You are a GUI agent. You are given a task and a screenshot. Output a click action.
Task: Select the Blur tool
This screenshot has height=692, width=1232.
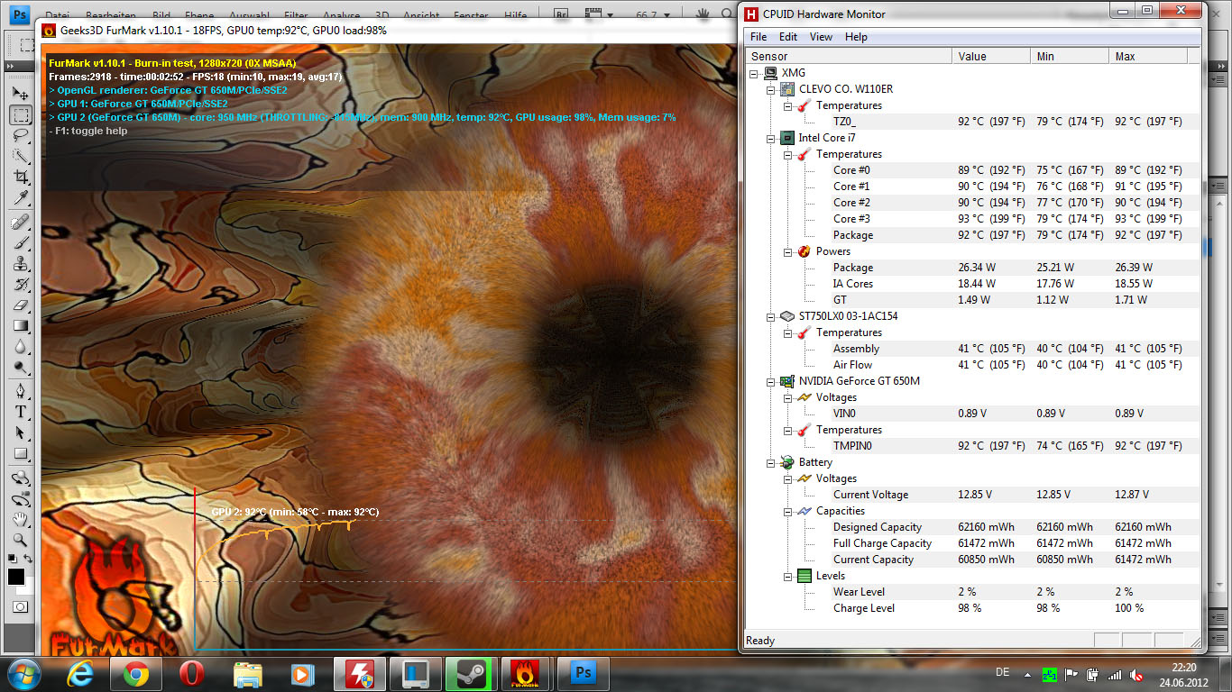(20, 346)
